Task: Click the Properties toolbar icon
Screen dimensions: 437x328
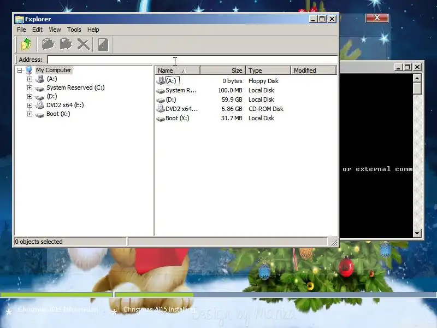Action: 103,44
